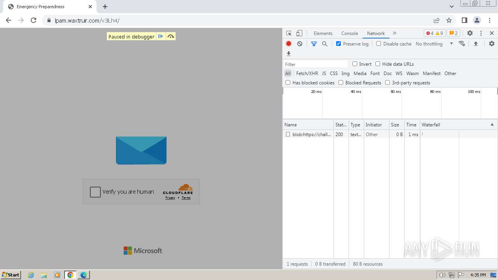Open the Chrome profile avatar
Screen dimensions: 498x280
477,21
